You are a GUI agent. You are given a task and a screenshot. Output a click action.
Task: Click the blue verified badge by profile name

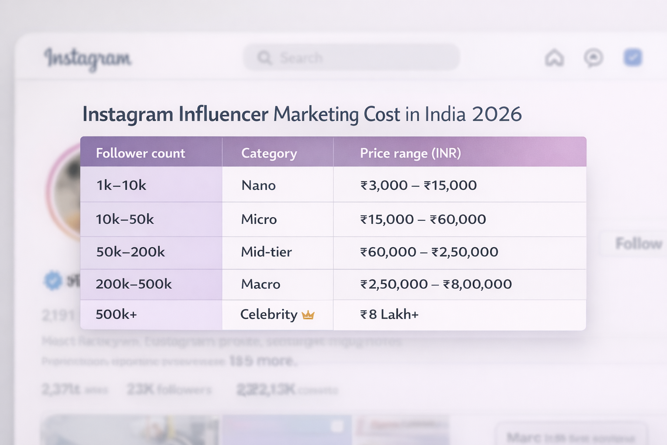[x=53, y=281]
